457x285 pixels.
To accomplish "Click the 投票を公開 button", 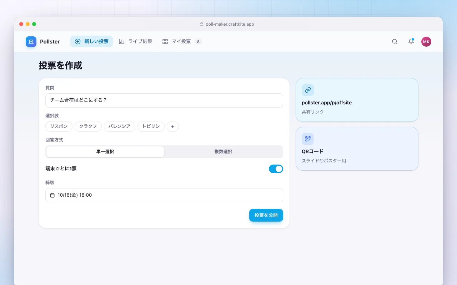I will coord(266,215).
